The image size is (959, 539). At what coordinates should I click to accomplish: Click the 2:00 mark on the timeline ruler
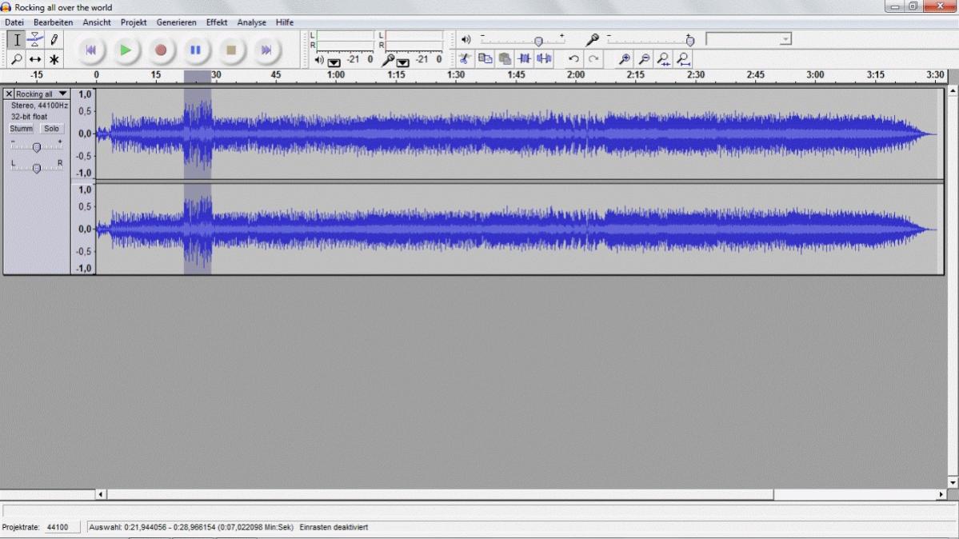tap(575, 75)
